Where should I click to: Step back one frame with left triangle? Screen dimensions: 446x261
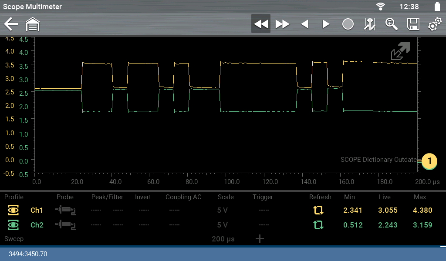pos(304,24)
